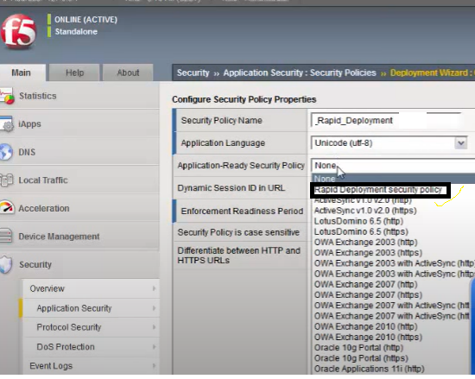Click the Security shield icon
Viewport: 475px width, 379px height.
click(6, 264)
